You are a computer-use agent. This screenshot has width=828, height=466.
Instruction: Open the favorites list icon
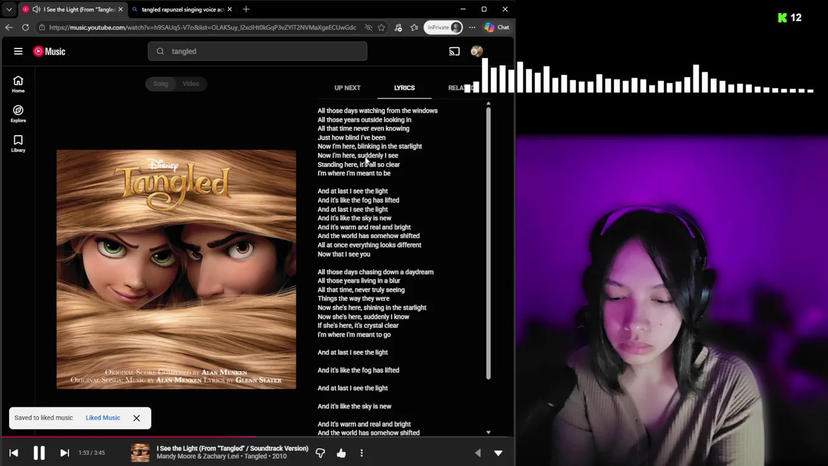[414, 27]
